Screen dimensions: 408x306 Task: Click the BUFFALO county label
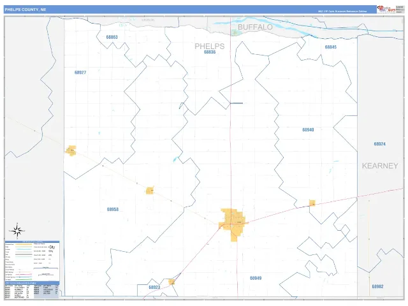click(x=255, y=27)
